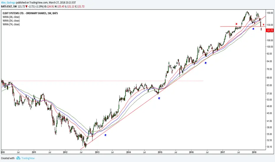This screenshot has width=275, height=162.
Task: Click the high value H:125.45
Action: pyautogui.click(x=59, y=6)
